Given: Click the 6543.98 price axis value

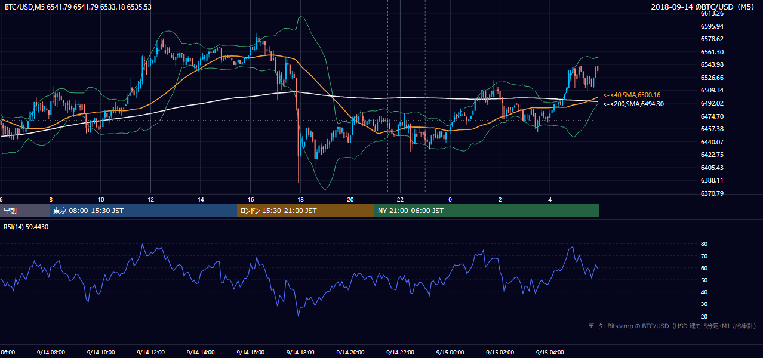Looking at the screenshot, I should [x=712, y=64].
